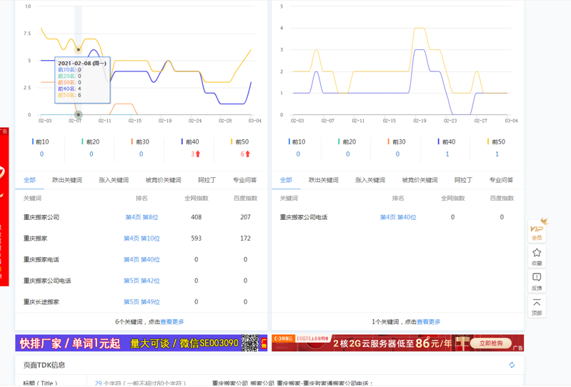Click 查看更多 link under 6个关键词
571x387 pixels.
coord(172,322)
